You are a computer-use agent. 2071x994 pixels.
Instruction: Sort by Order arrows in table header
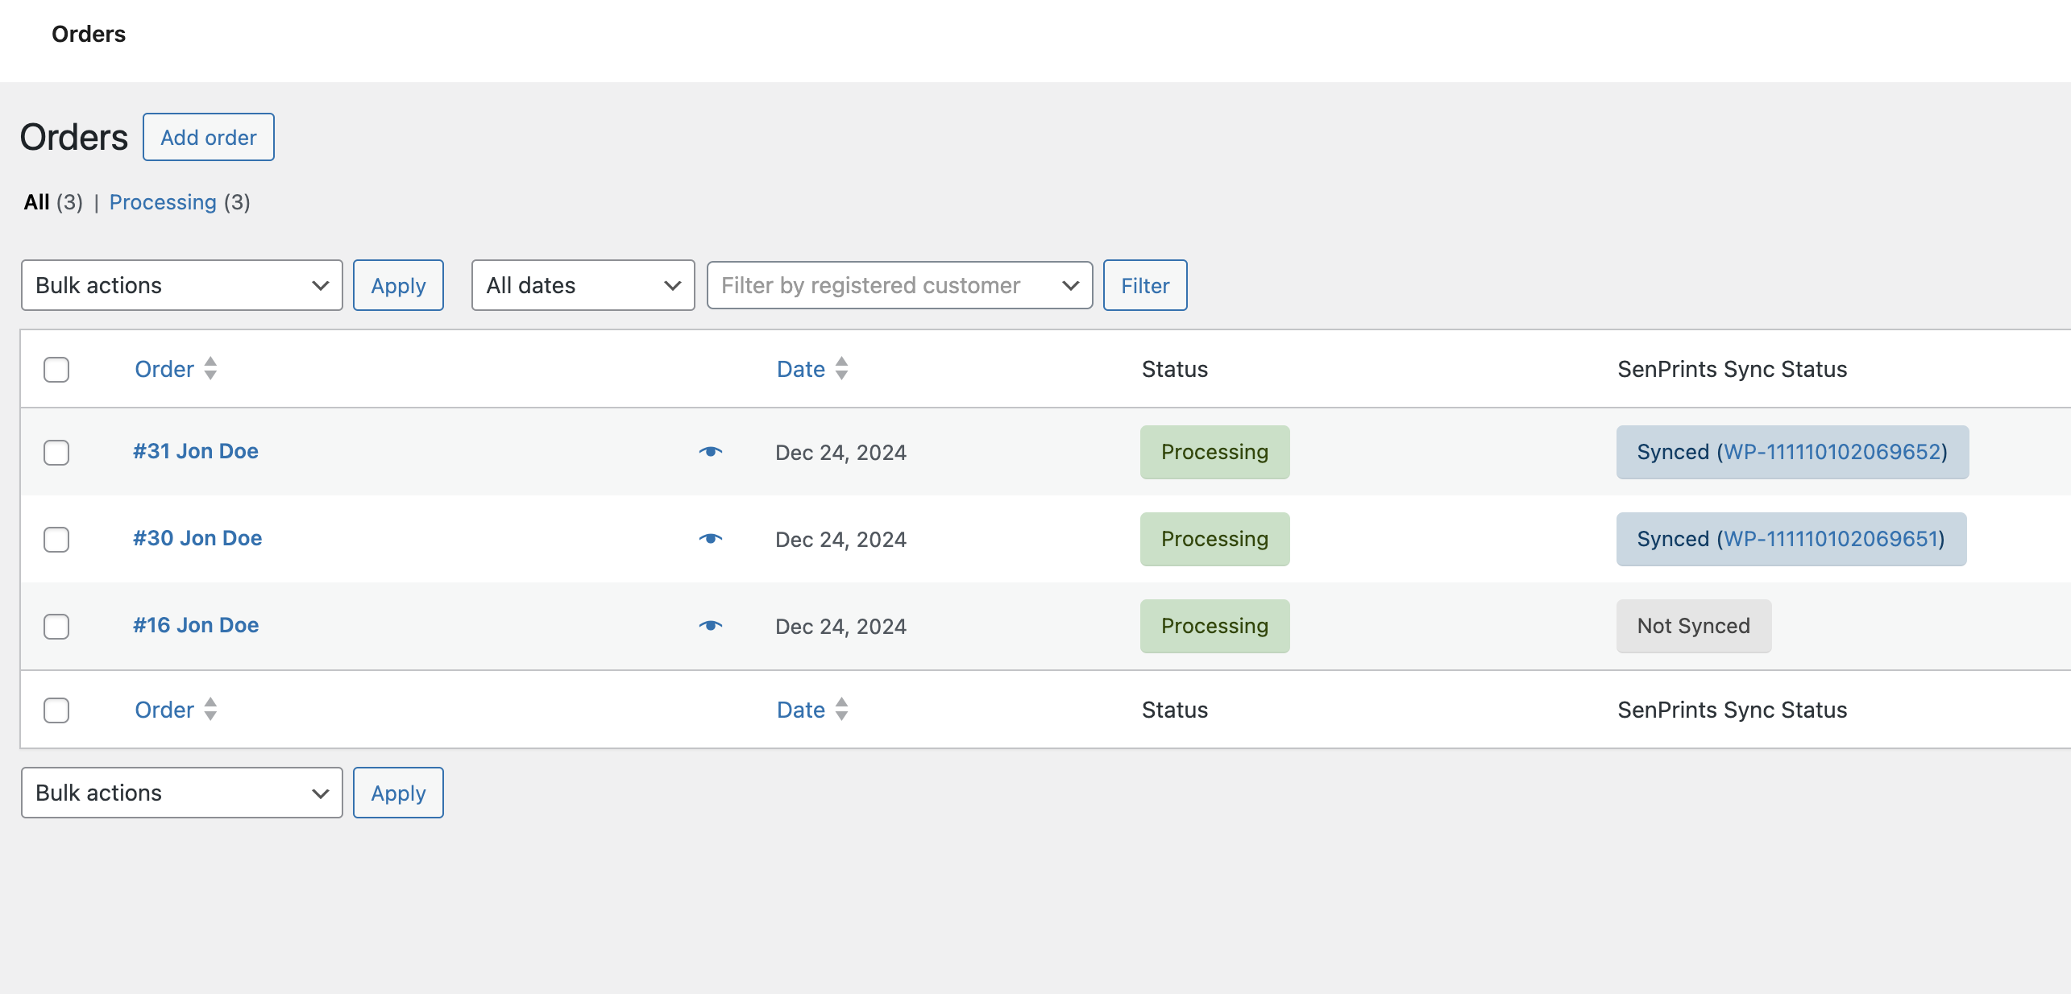coord(210,369)
